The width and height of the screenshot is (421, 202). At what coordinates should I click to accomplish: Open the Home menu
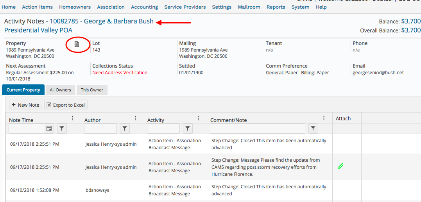click(9, 7)
